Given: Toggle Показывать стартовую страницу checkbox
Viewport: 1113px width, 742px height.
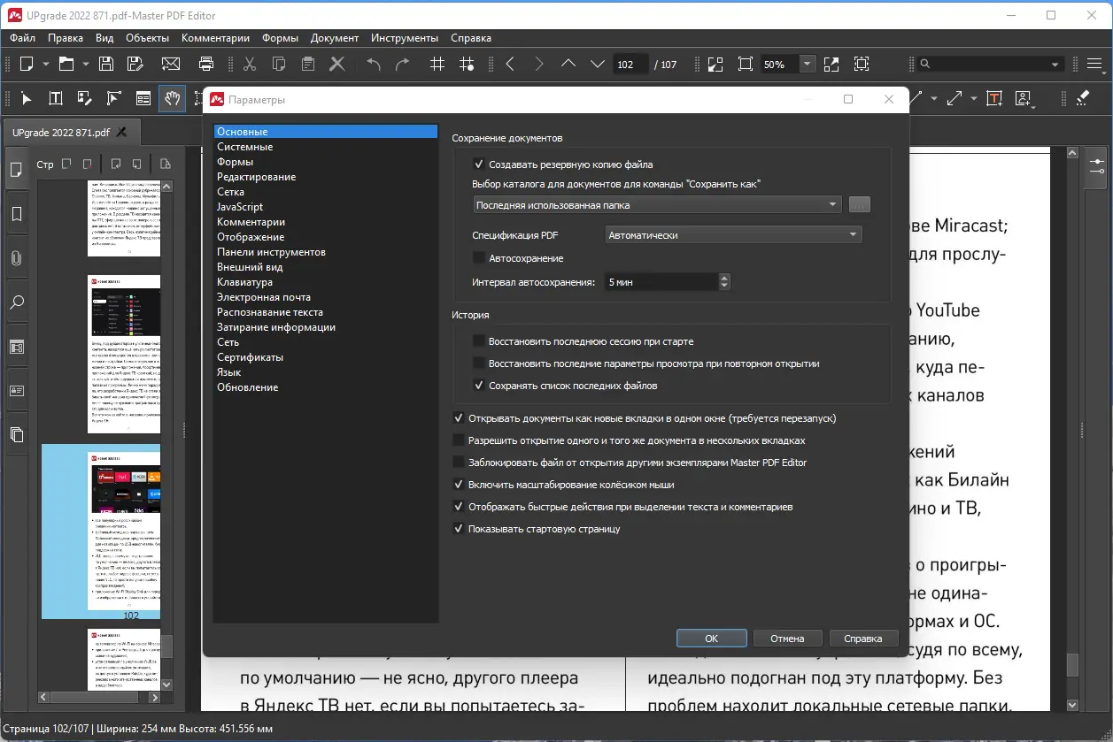Looking at the screenshot, I should [x=459, y=529].
